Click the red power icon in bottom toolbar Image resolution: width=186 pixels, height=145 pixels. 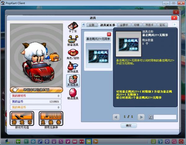coord(181,142)
